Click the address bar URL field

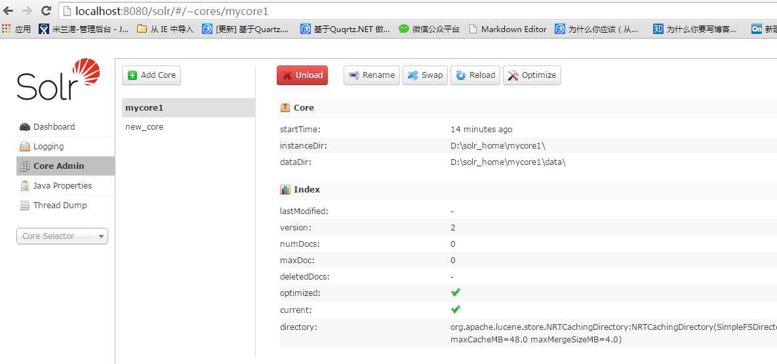pyautogui.click(x=416, y=10)
